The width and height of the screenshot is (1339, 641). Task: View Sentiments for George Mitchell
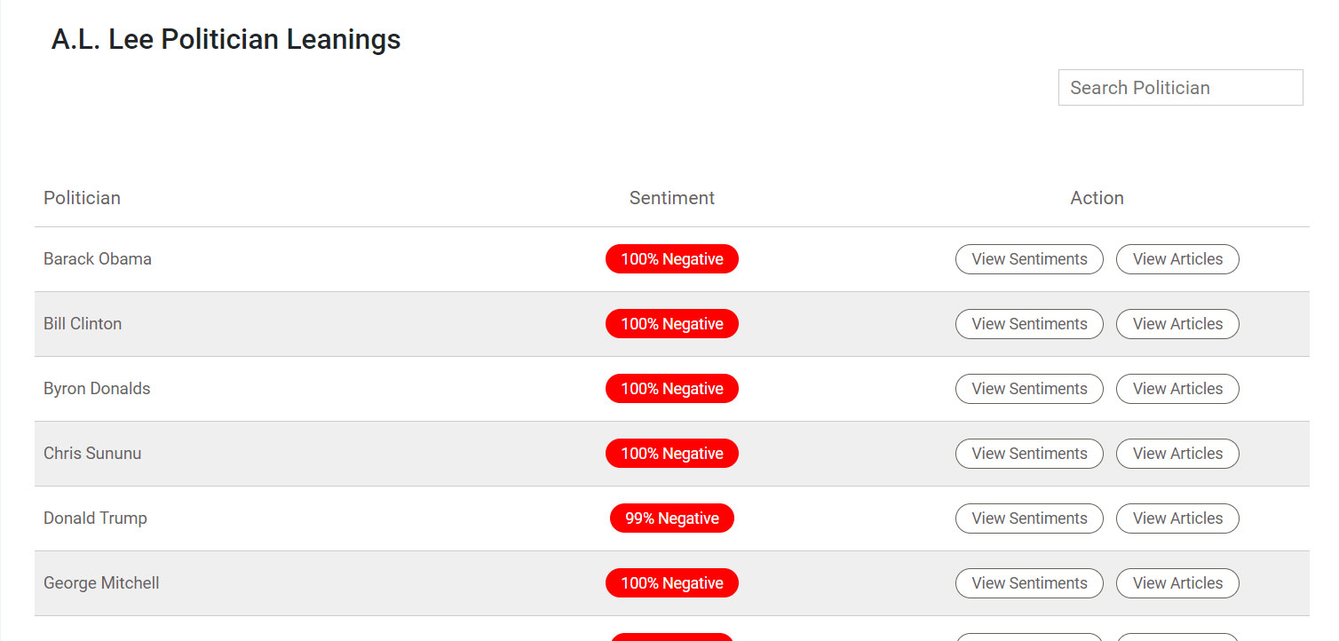[x=1029, y=582]
